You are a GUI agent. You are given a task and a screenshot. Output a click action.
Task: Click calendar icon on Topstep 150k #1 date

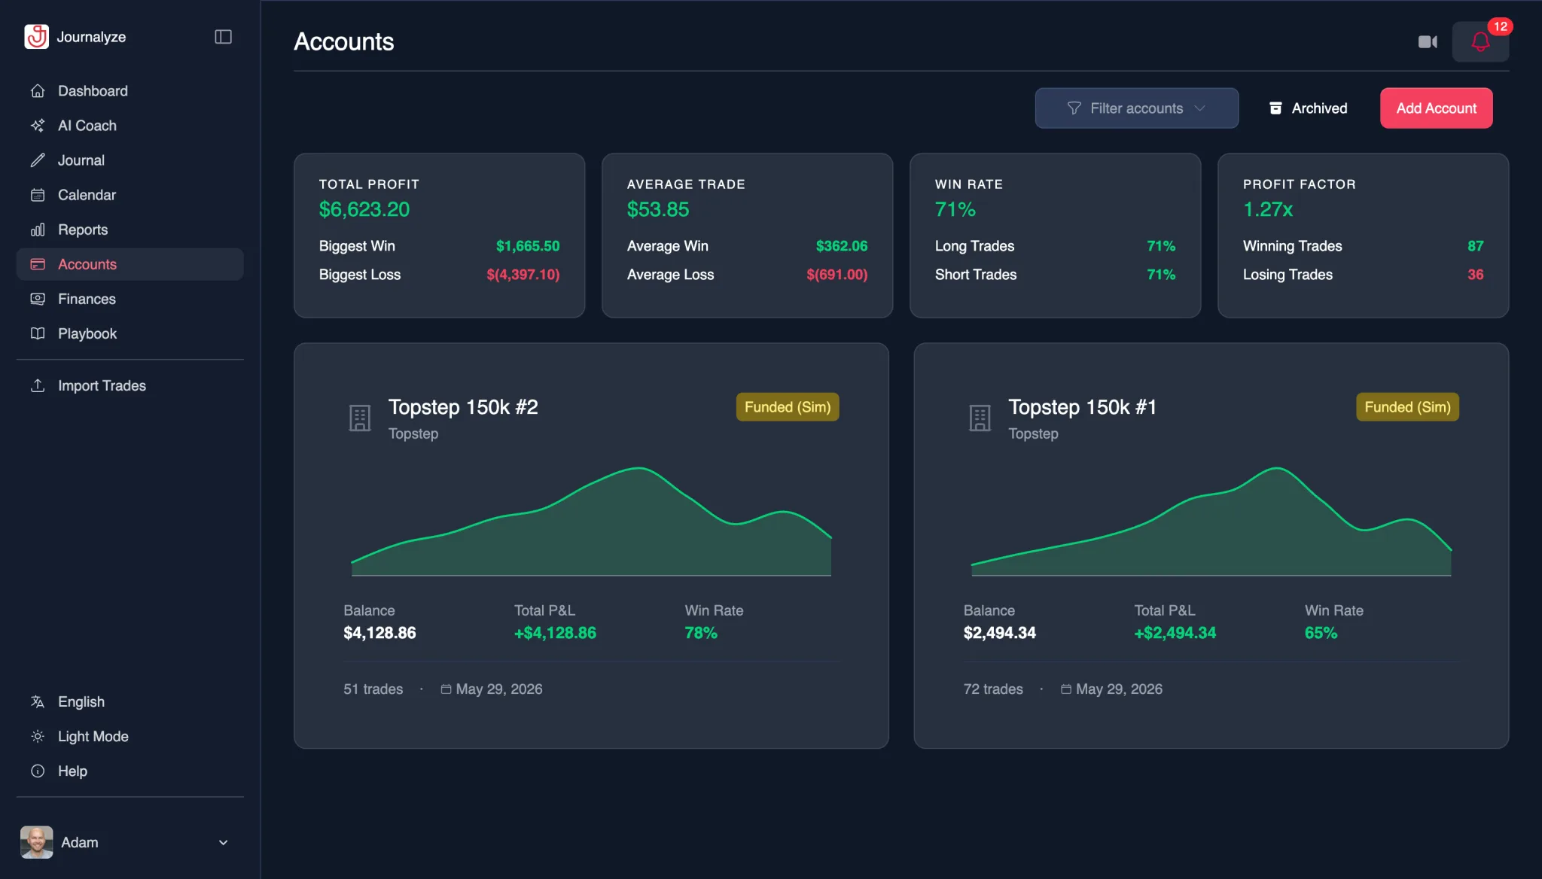1066,689
